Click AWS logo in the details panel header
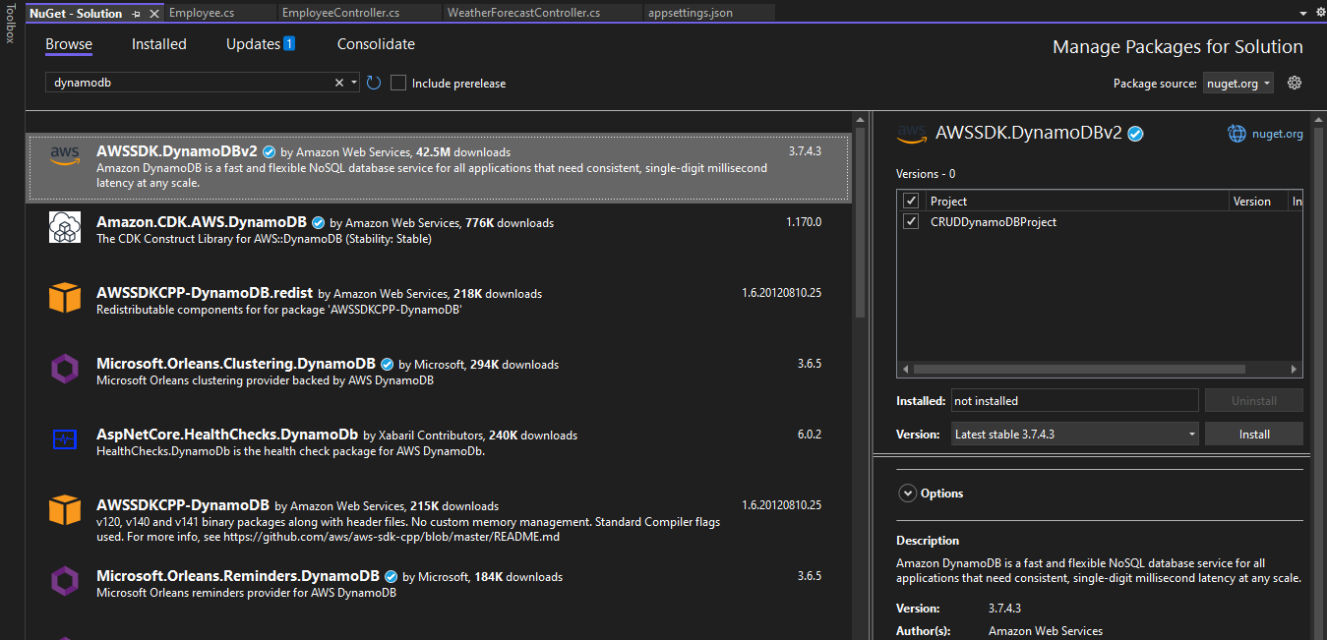Image resolution: width=1327 pixels, height=640 pixels. (912, 134)
